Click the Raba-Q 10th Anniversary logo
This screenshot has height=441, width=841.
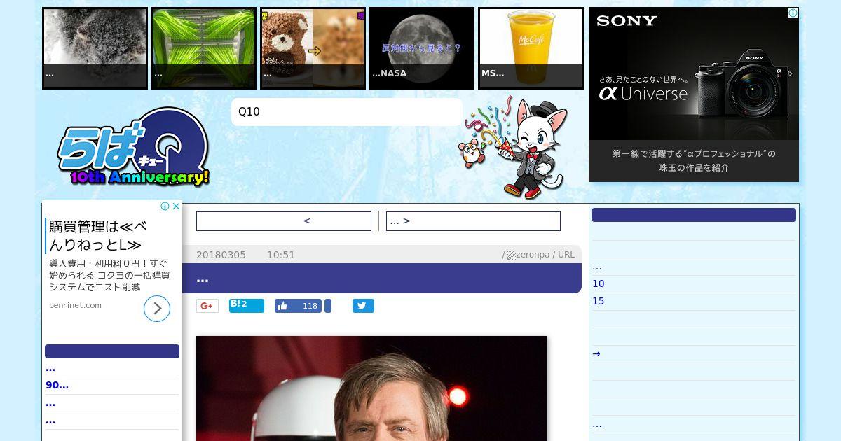point(134,148)
